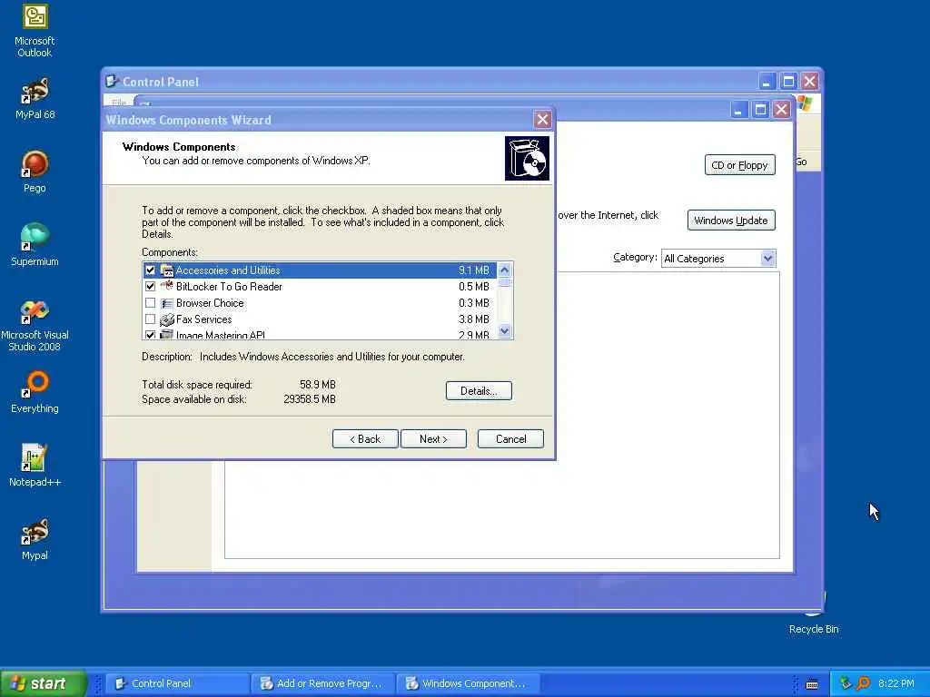The height and width of the screenshot is (697, 930).
Task: Maximize the Add or Remove Programs window
Action: tap(760, 110)
